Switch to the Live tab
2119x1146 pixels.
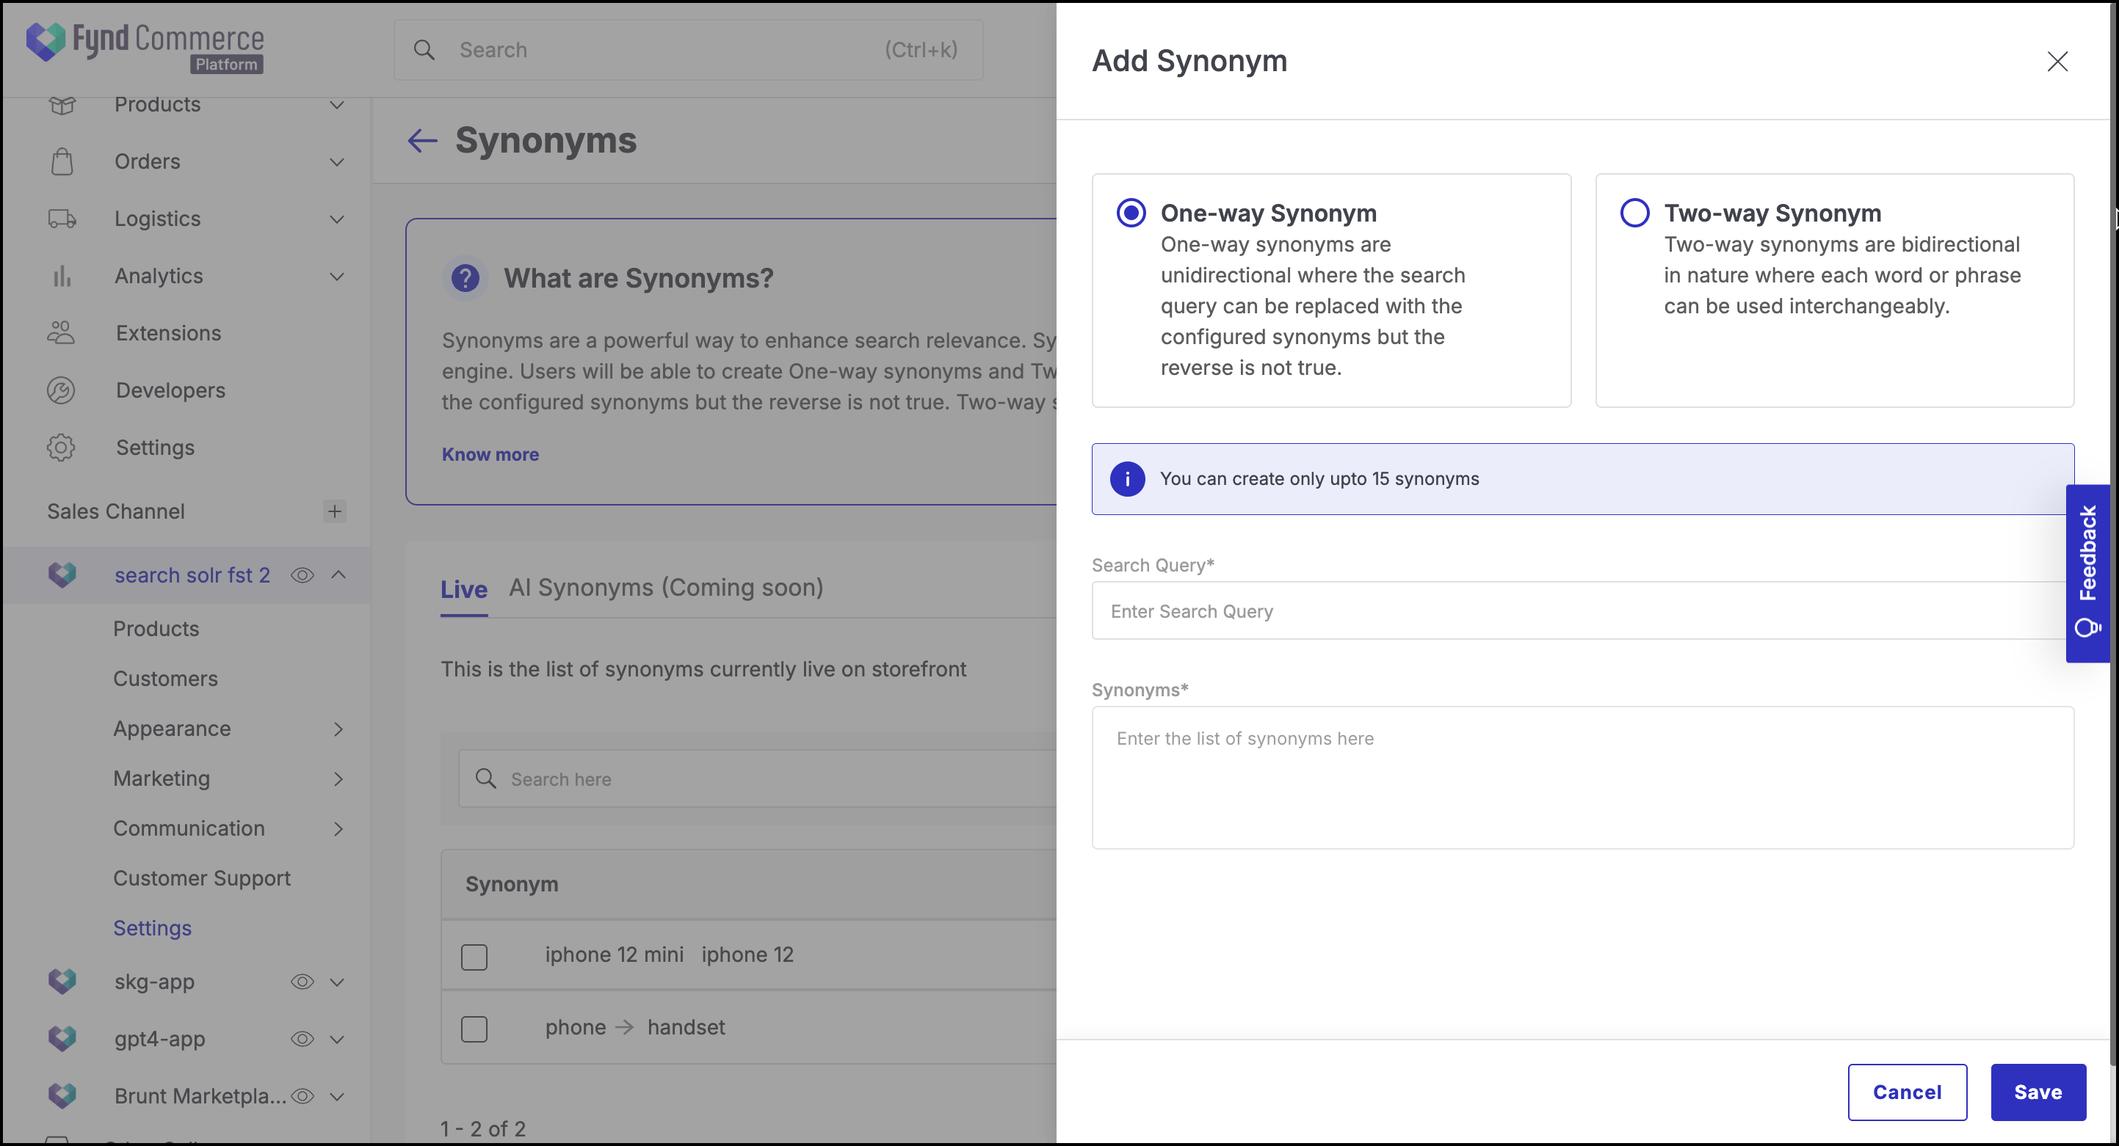pyautogui.click(x=464, y=588)
